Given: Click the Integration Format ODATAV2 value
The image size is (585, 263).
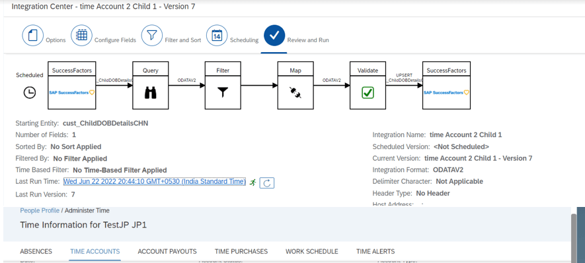Looking at the screenshot, I should pyautogui.click(x=448, y=170).
